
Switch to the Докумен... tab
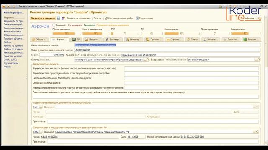(x=231, y=40)
